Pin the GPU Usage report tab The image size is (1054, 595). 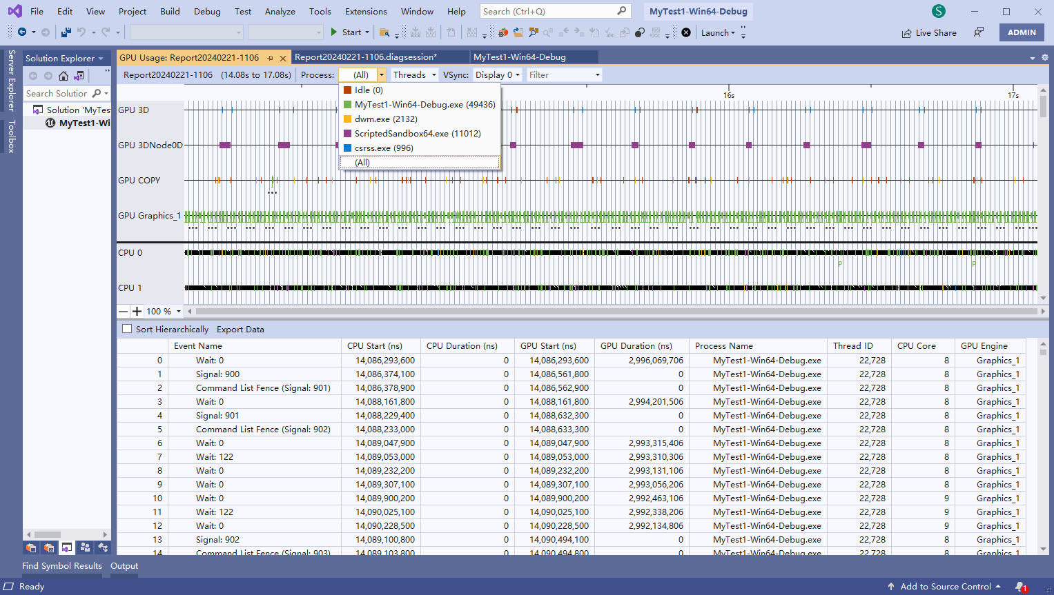click(x=270, y=58)
